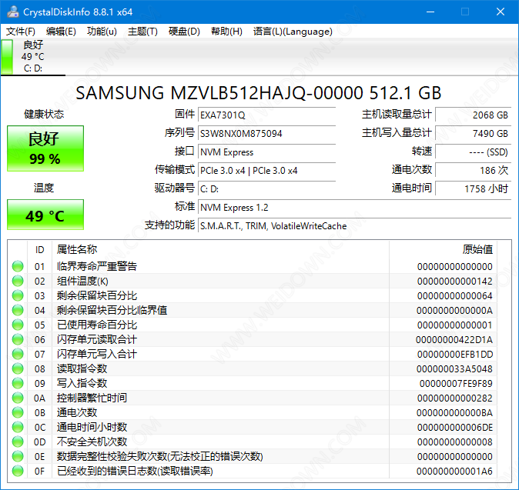
Task: Open the 帮助(H) menu
Action: click(x=226, y=32)
